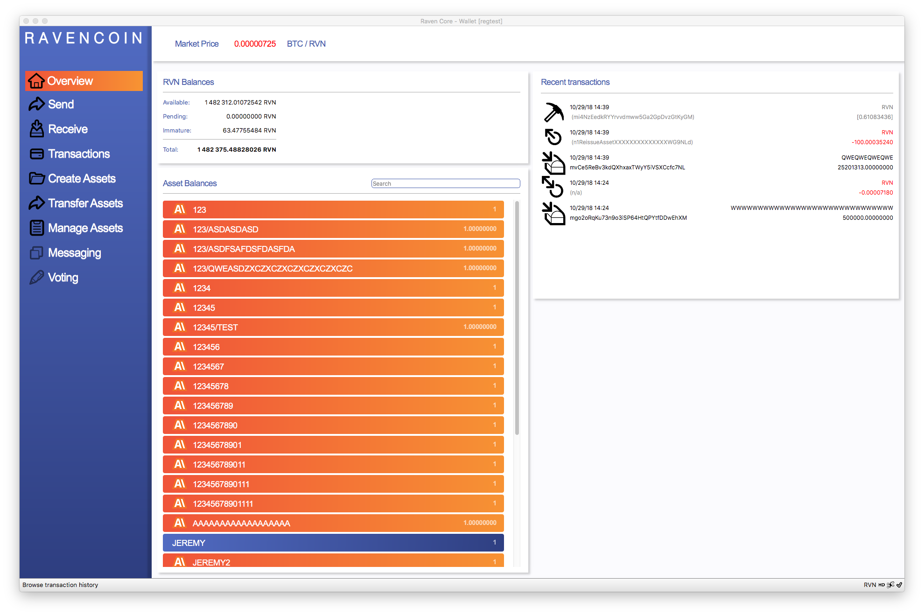Open the Transfer Assets page
This screenshot has width=924, height=615.
coord(85,203)
